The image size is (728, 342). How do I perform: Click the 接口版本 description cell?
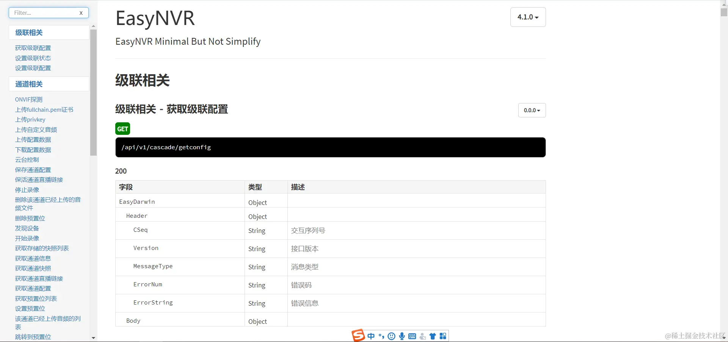pyautogui.click(x=416, y=249)
